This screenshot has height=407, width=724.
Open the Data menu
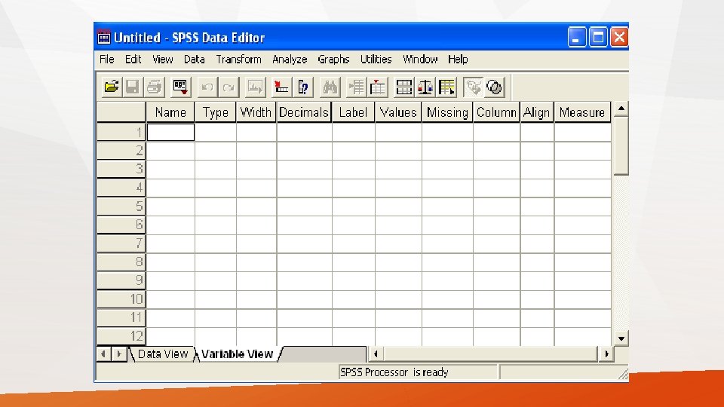pos(195,60)
